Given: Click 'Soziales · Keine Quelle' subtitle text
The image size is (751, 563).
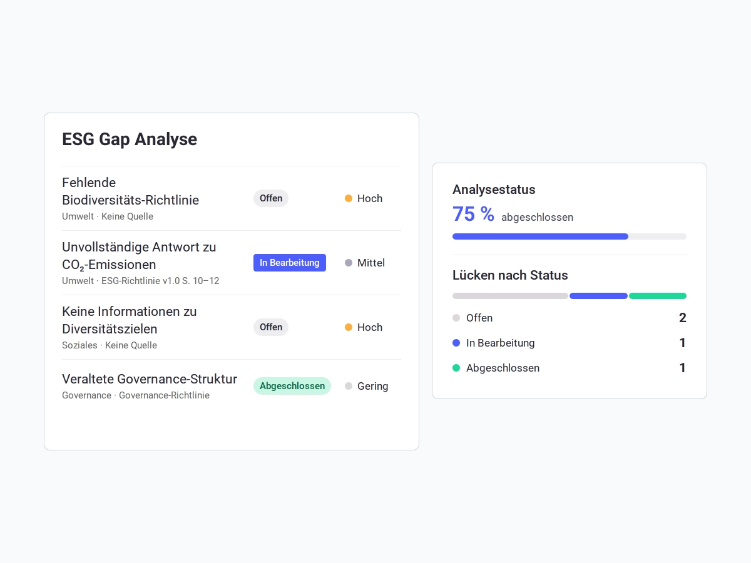Looking at the screenshot, I should (x=110, y=345).
